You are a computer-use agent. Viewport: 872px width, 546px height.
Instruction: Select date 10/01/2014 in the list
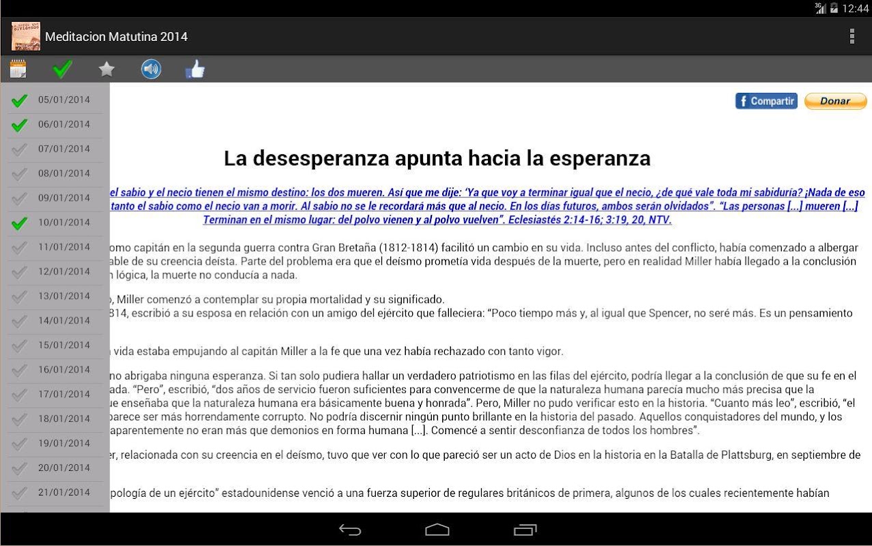coord(64,222)
